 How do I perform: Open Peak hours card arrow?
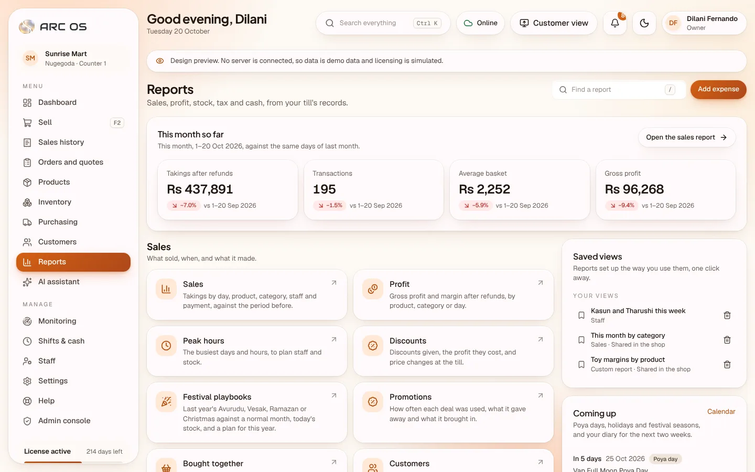click(334, 339)
